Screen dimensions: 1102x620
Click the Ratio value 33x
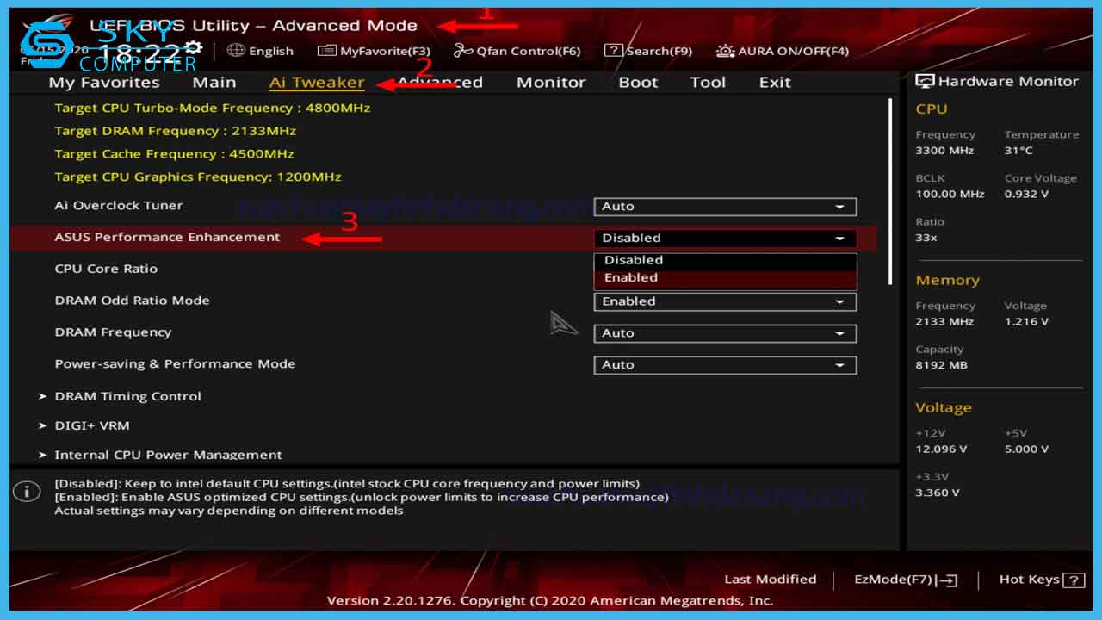pos(926,238)
